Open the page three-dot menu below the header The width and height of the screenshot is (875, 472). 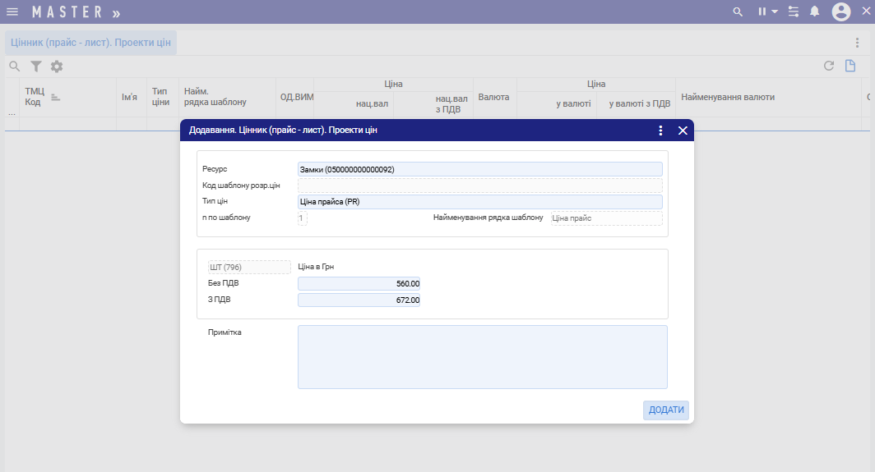tap(858, 43)
